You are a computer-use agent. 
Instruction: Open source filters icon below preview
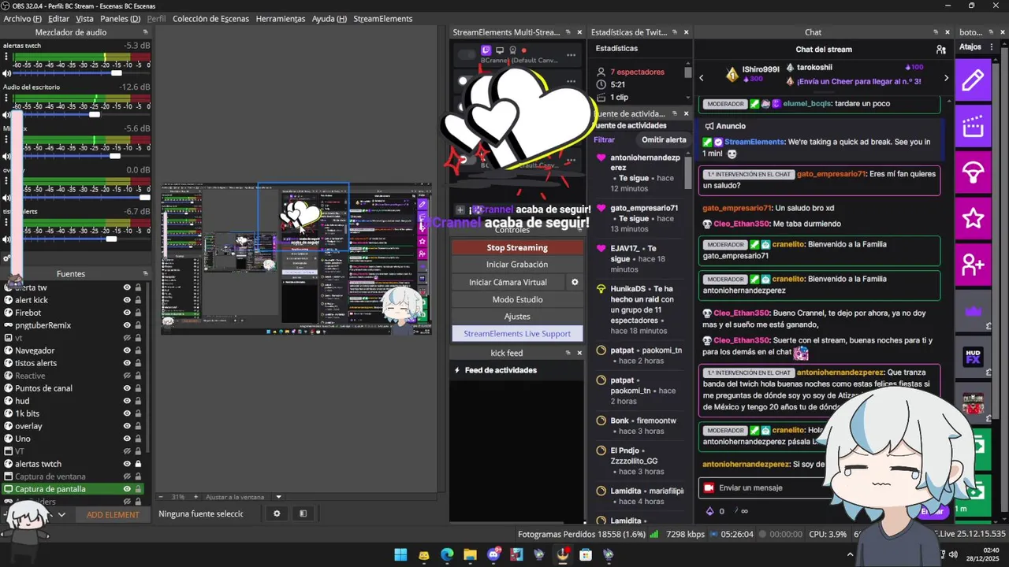(x=303, y=513)
